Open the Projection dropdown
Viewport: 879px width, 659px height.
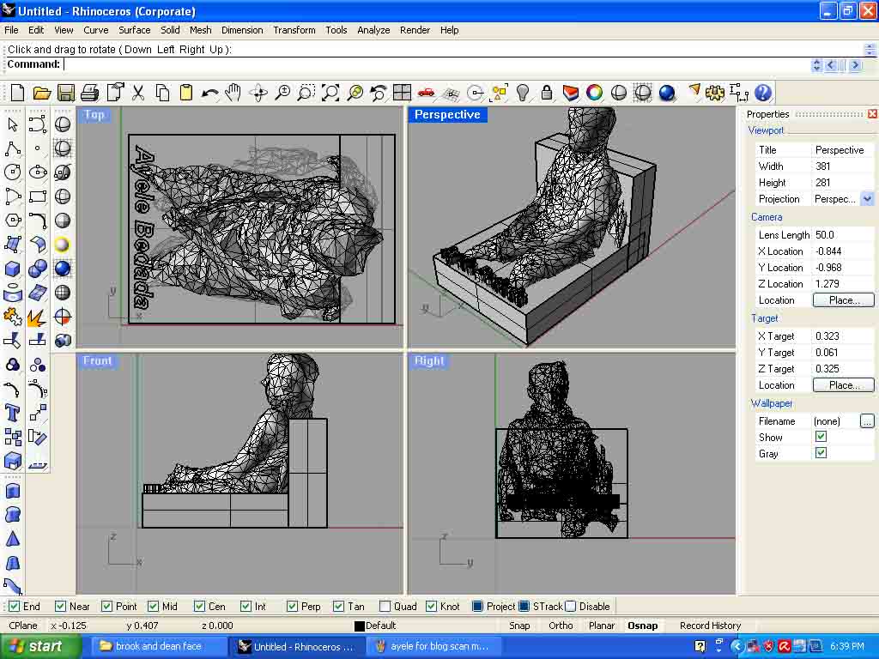click(867, 199)
